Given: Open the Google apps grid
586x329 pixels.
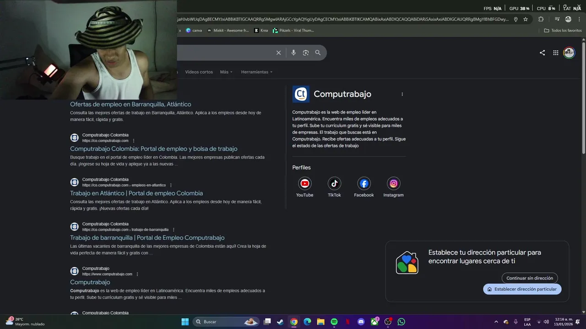Looking at the screenshot, I should pos(555,53).
